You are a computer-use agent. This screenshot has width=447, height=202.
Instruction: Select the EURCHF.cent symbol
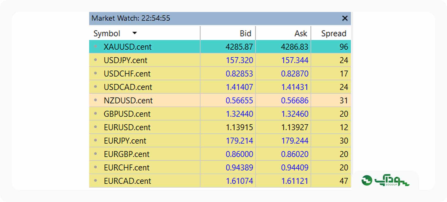(x=127, y=168)
